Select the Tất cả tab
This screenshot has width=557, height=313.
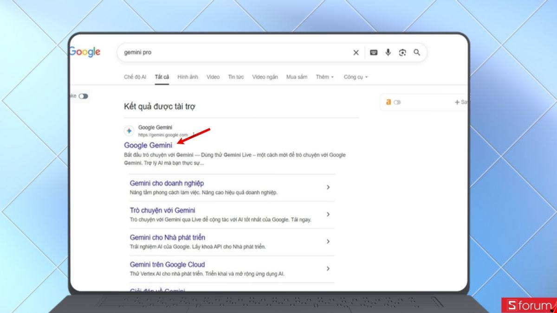(x=162, y=77)
